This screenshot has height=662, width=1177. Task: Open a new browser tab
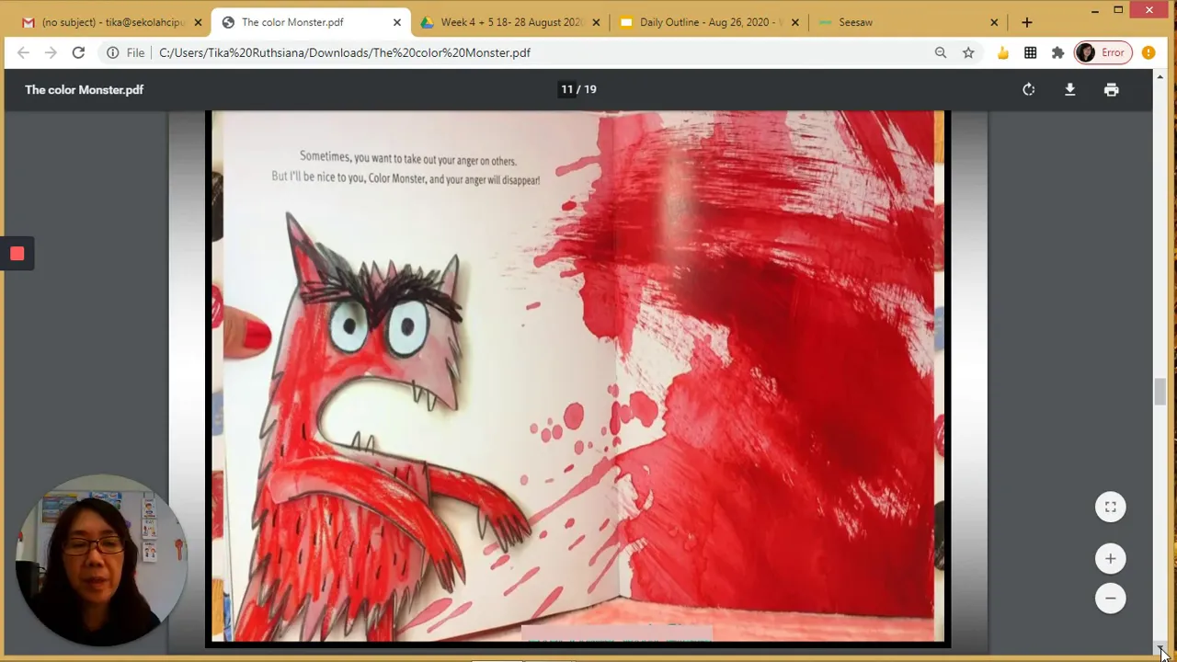point(1027,22)
